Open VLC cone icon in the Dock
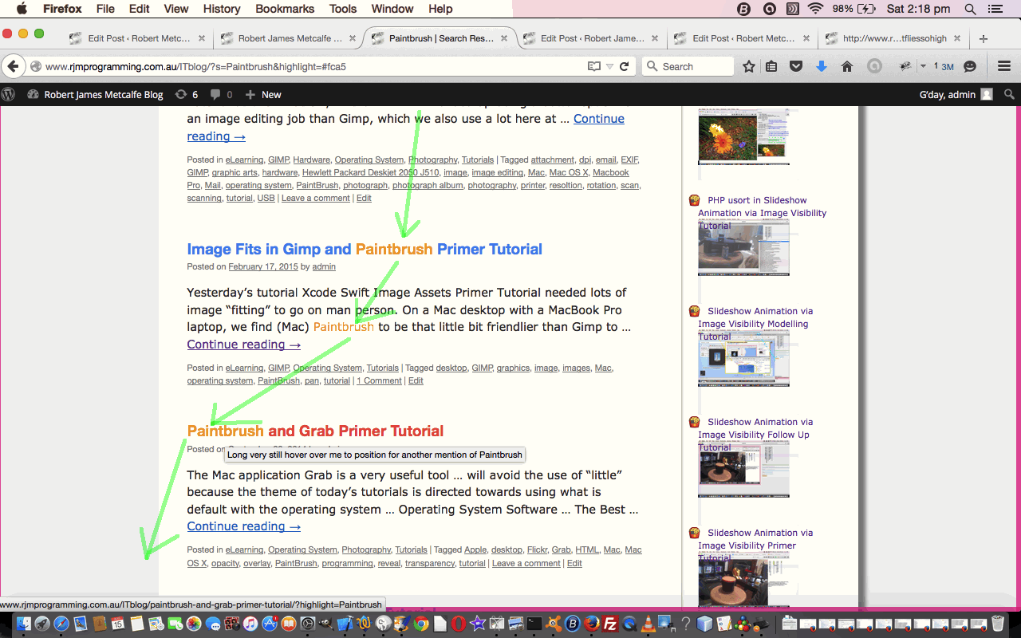Viewport: 1021px width, 638px height. (648, 624)
